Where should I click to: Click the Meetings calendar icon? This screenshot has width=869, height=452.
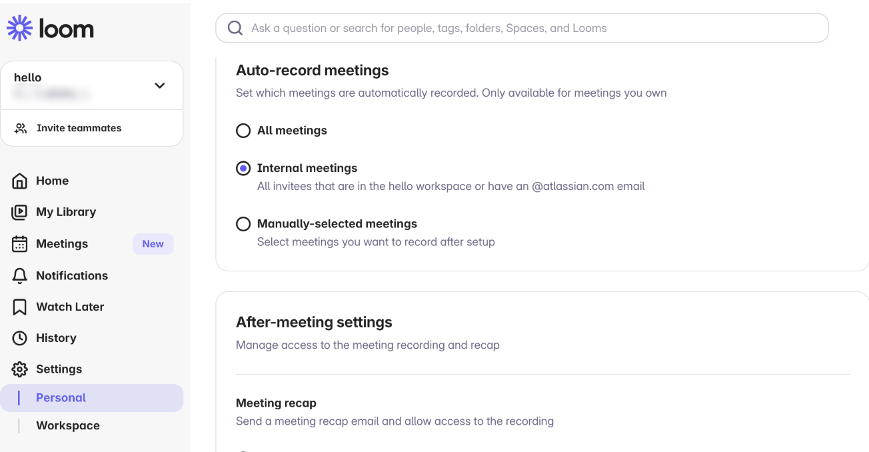[x=20, y=244]
